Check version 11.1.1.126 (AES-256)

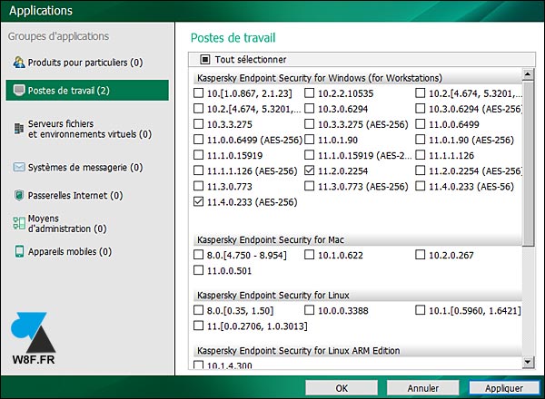[x=198, y=170]
